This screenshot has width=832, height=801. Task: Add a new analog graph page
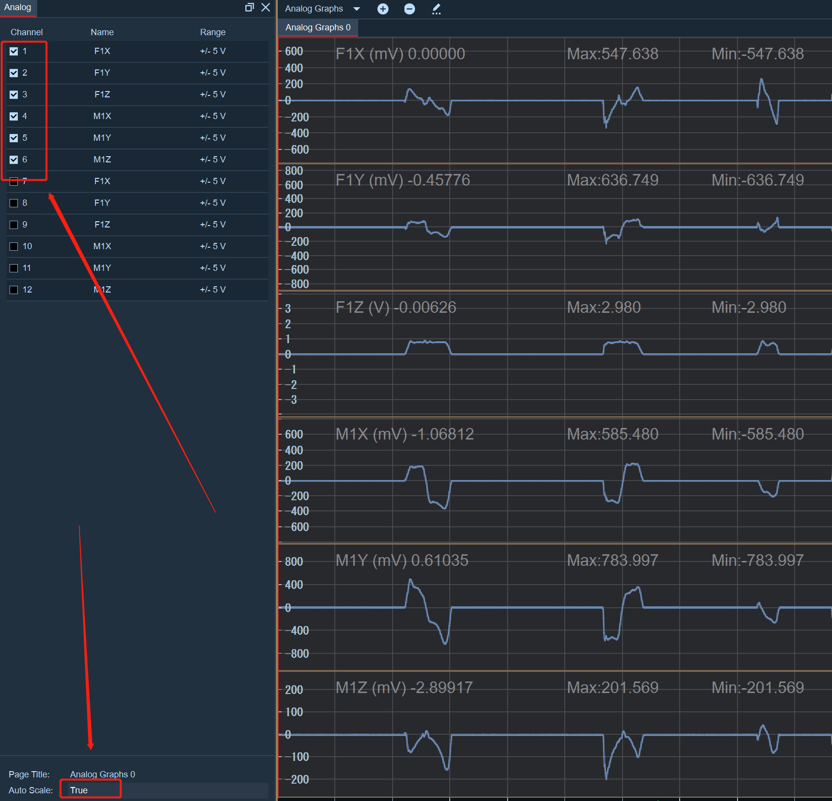(x=383, y=9)
